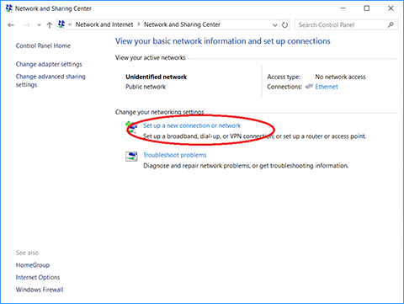Open Windows Firewall under See also
The height and width of the screenshot is (304, 404).
pos(40,290)
